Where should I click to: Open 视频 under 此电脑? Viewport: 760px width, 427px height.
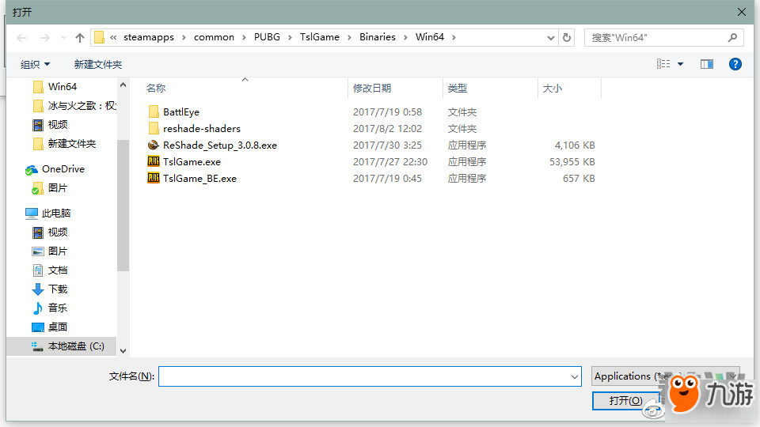point(51,232)
